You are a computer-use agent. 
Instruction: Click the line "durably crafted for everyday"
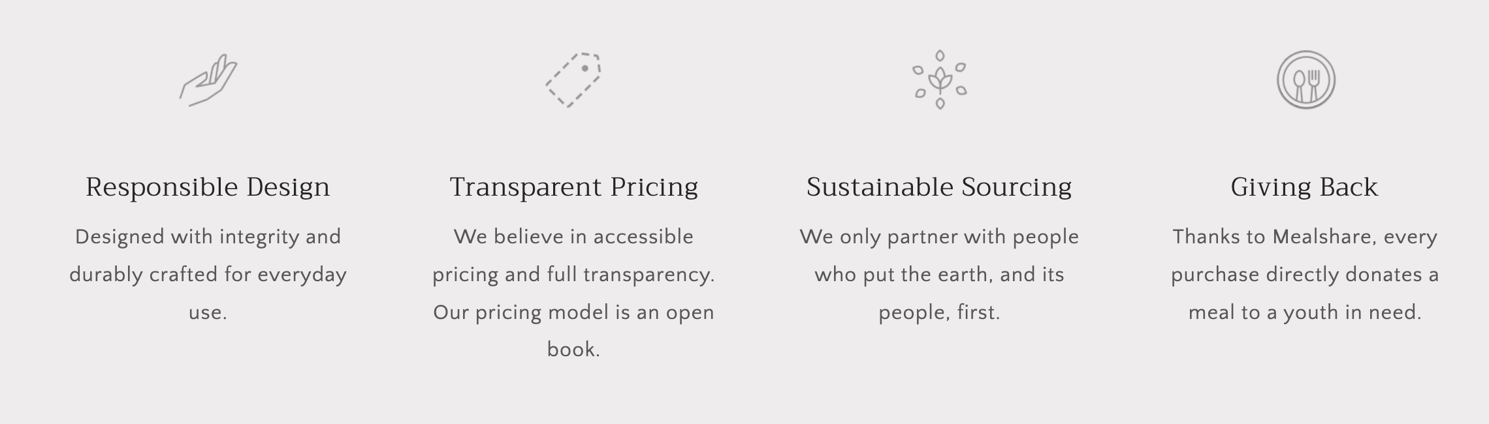[x=208, y=275]
